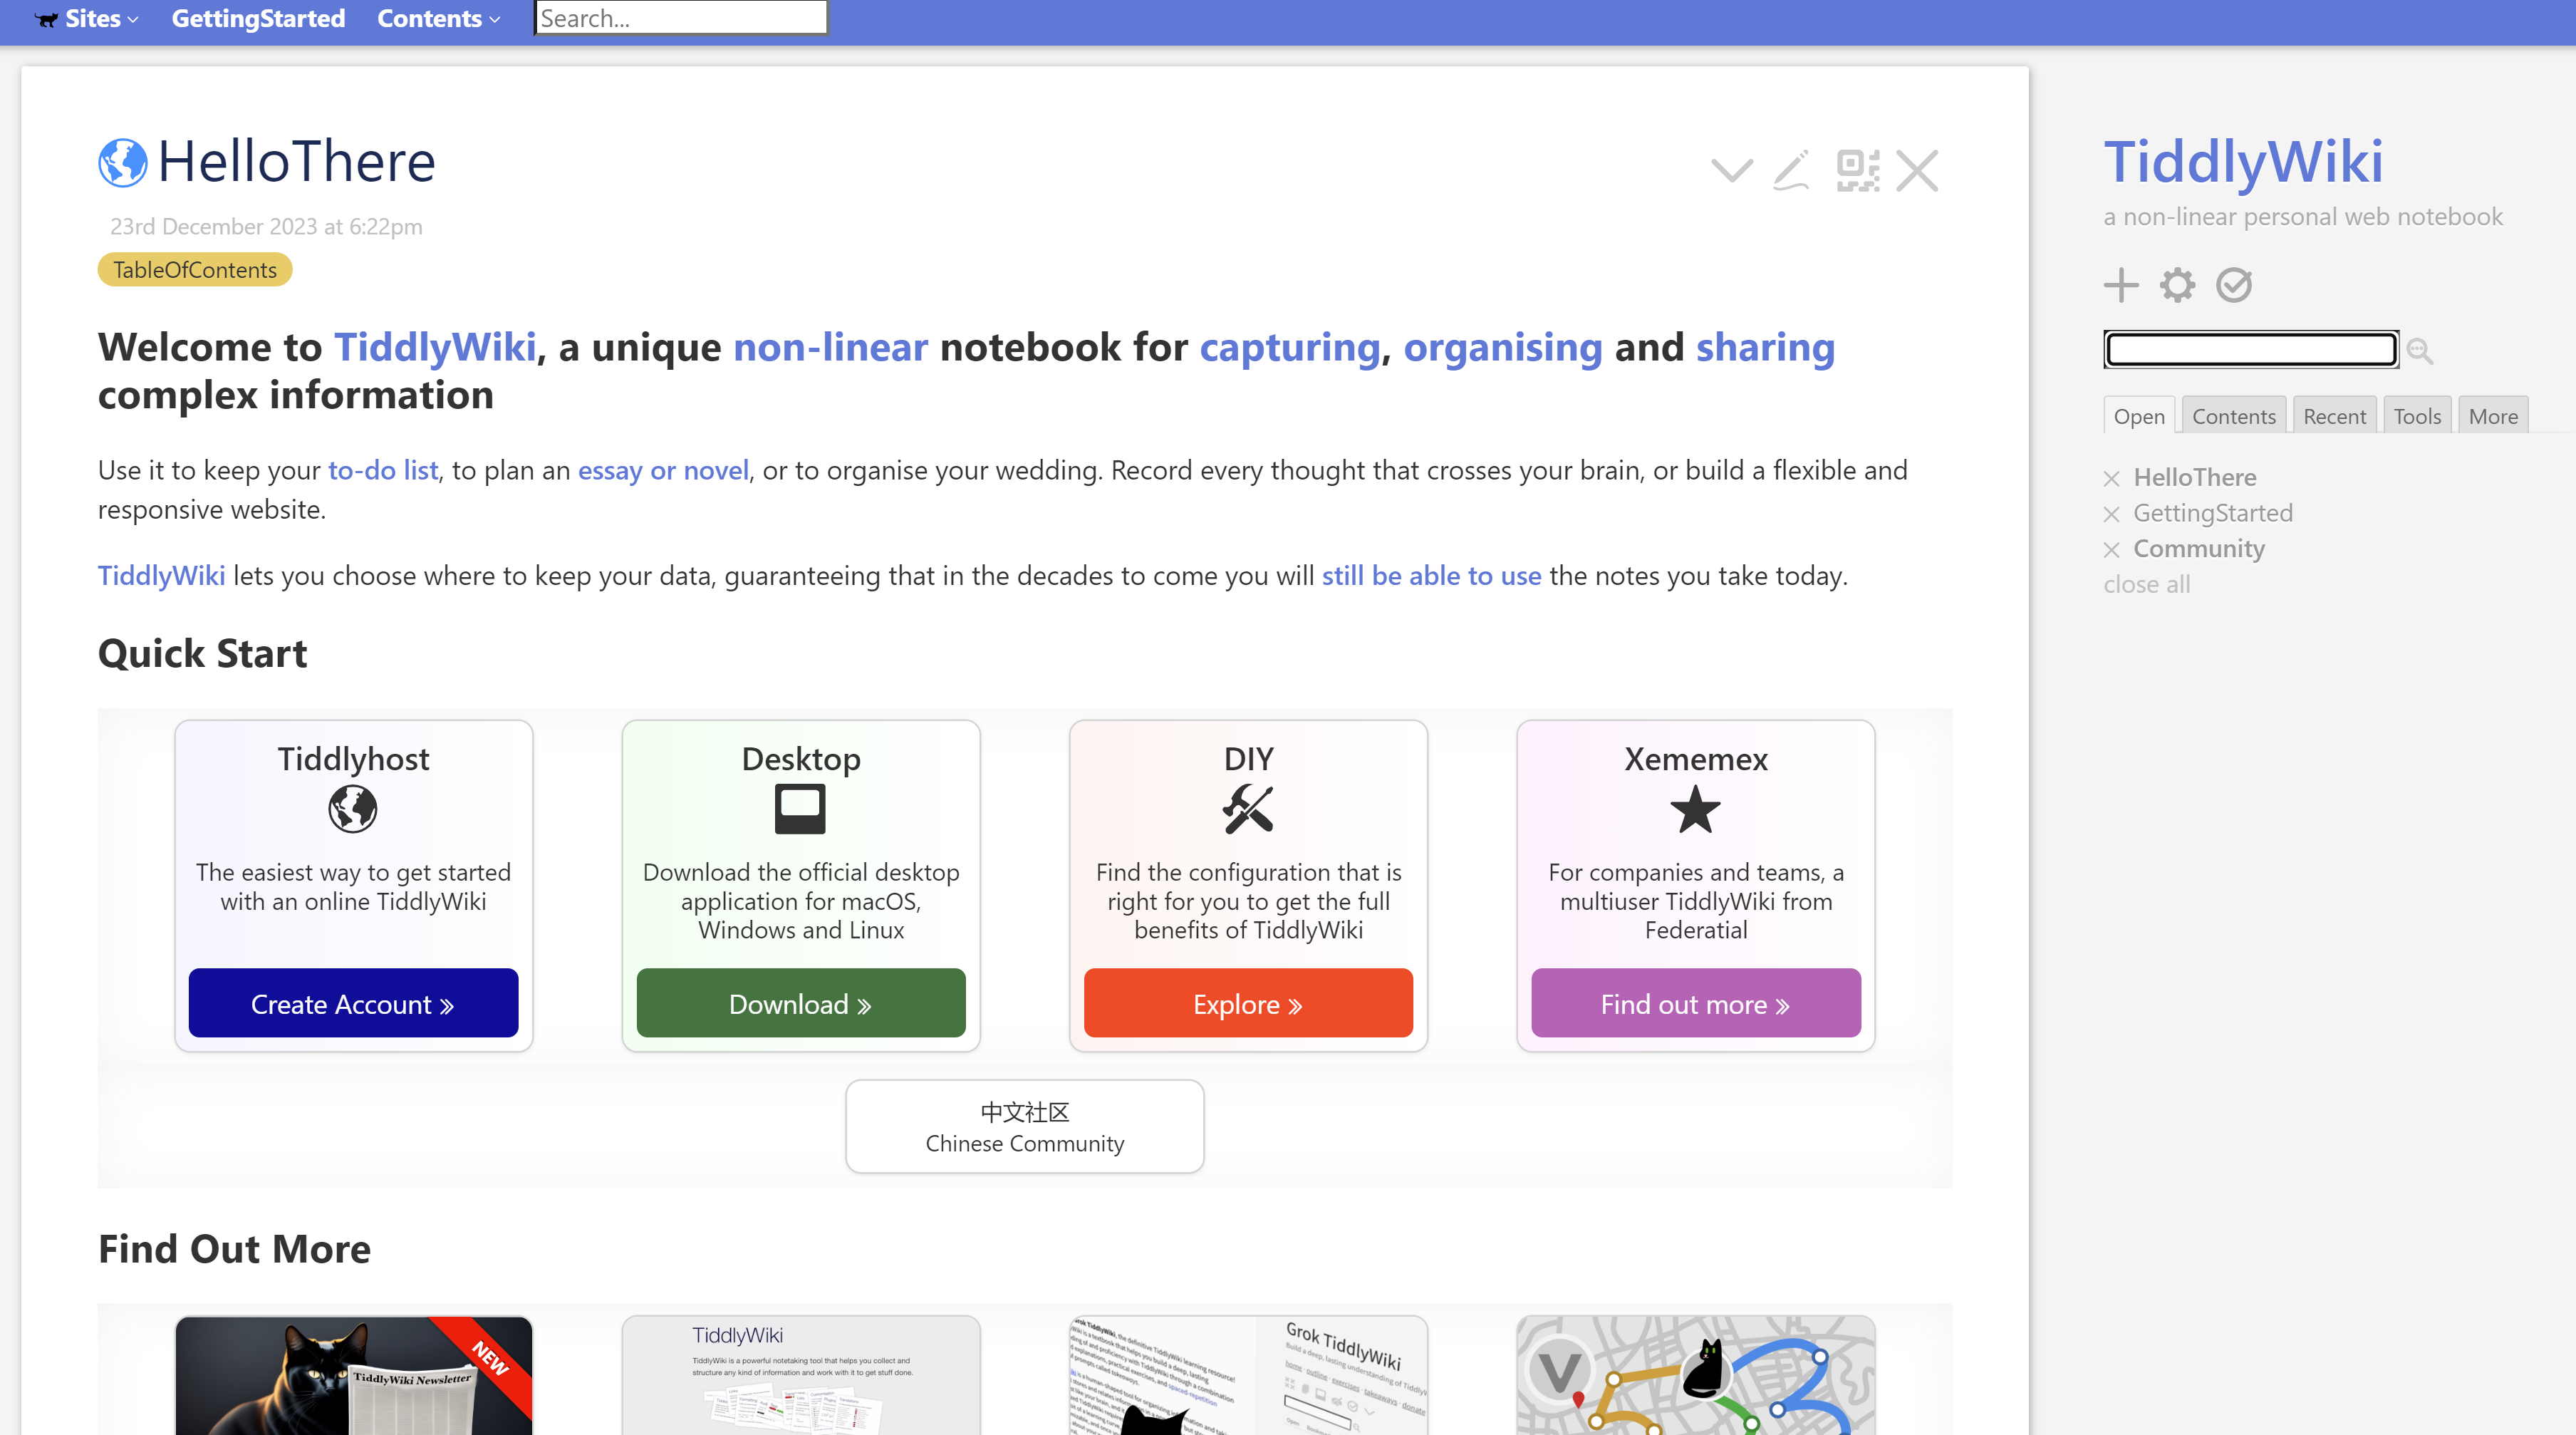Select the Tools tab in sidebar
Image resolution: width=2576 pixels, height=1435 pixels.
pyautogui.click(x=2415, y=415)
